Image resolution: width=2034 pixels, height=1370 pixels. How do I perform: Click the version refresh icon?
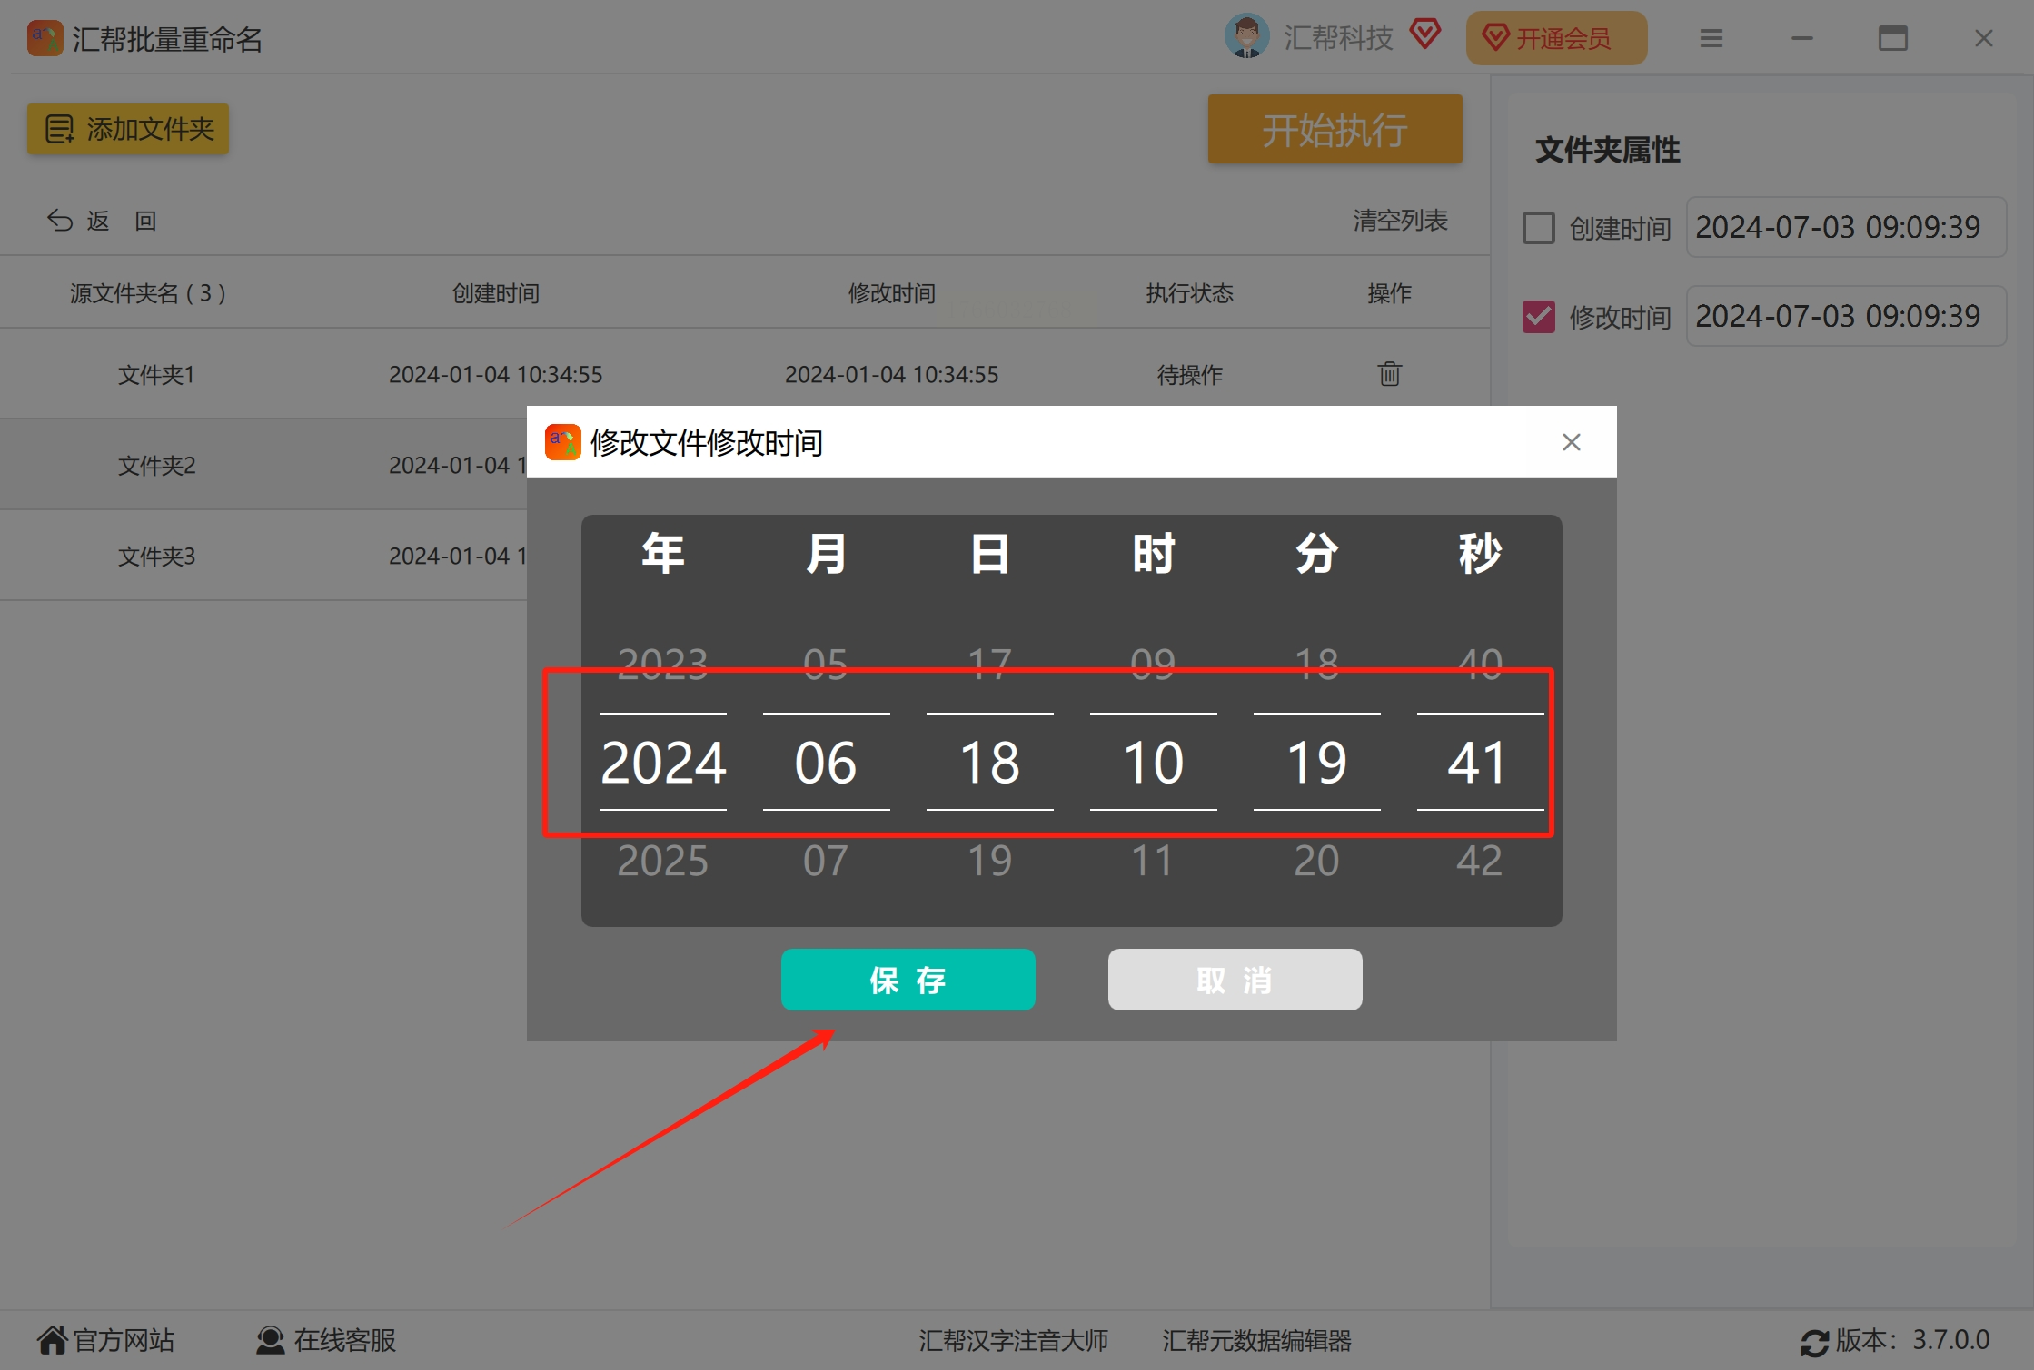tap(1814, 1342)
